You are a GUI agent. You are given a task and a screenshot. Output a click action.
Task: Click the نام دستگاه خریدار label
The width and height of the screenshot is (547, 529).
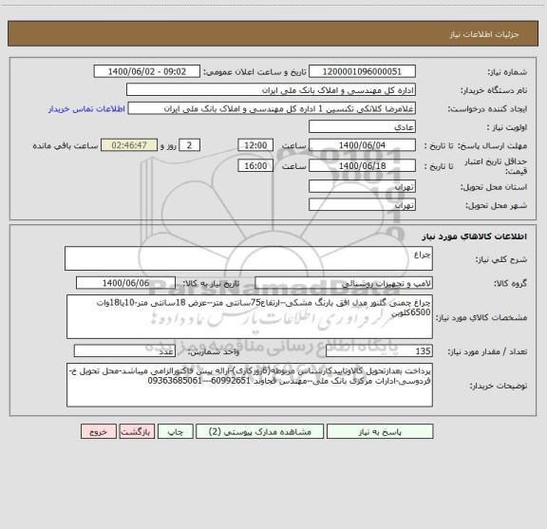pyautogui.click(x=494, y=90)
